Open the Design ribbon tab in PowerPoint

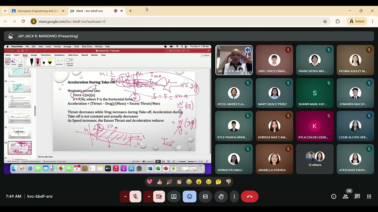[x=34, y=55]
